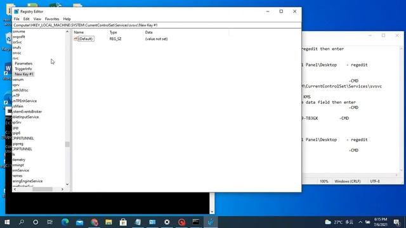Switch to Registry Editor in taskbar
Screen dimensions: 406x228
pos(211,222)
